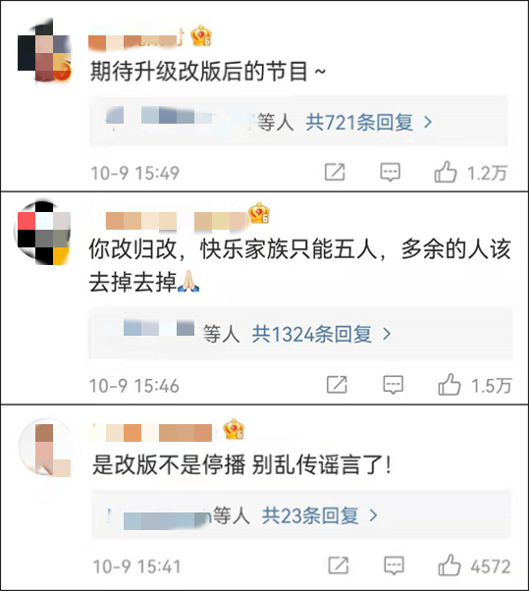Click share icon on 15:41 comment
This screenshot has height=591, width=529.
(339, 565)
